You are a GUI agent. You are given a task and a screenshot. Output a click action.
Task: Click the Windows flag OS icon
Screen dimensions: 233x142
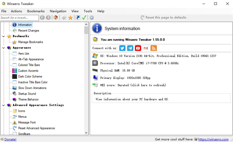[x=95, y=56]
